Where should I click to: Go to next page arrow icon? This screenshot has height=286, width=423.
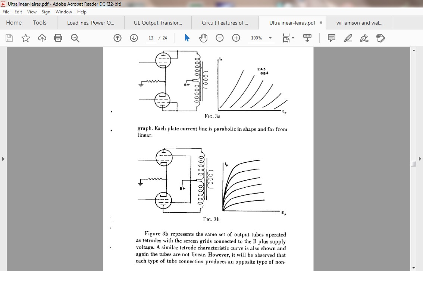(134, 38)
